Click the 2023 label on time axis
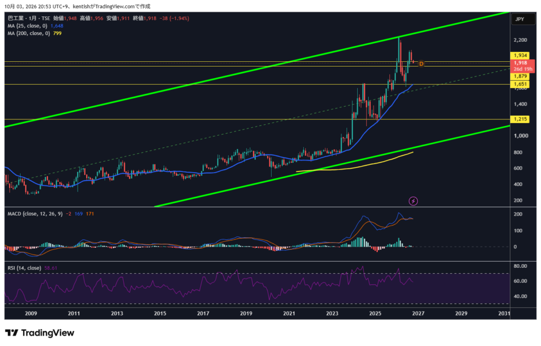 pos(332,314)
